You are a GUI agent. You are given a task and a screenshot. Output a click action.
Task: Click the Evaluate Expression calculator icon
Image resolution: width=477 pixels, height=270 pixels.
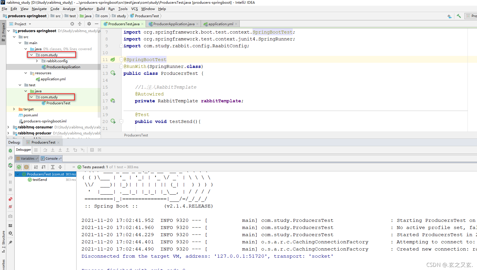click(92, 150)
